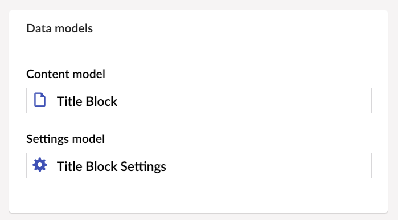
Task: Click the Data models panel heading
Action: (x=59, y=28)
